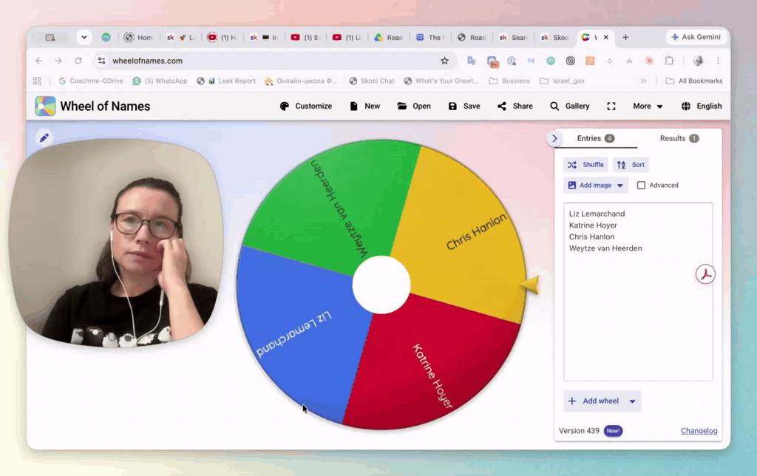Sort the entries list

[631, 165]
